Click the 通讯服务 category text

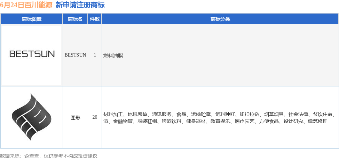pyautogui.click(x=162, y=114)
